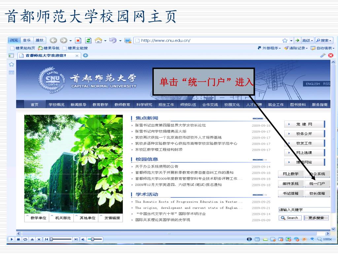
Task: Expand the 教学单位 tab under the photo
Action: 37,218
